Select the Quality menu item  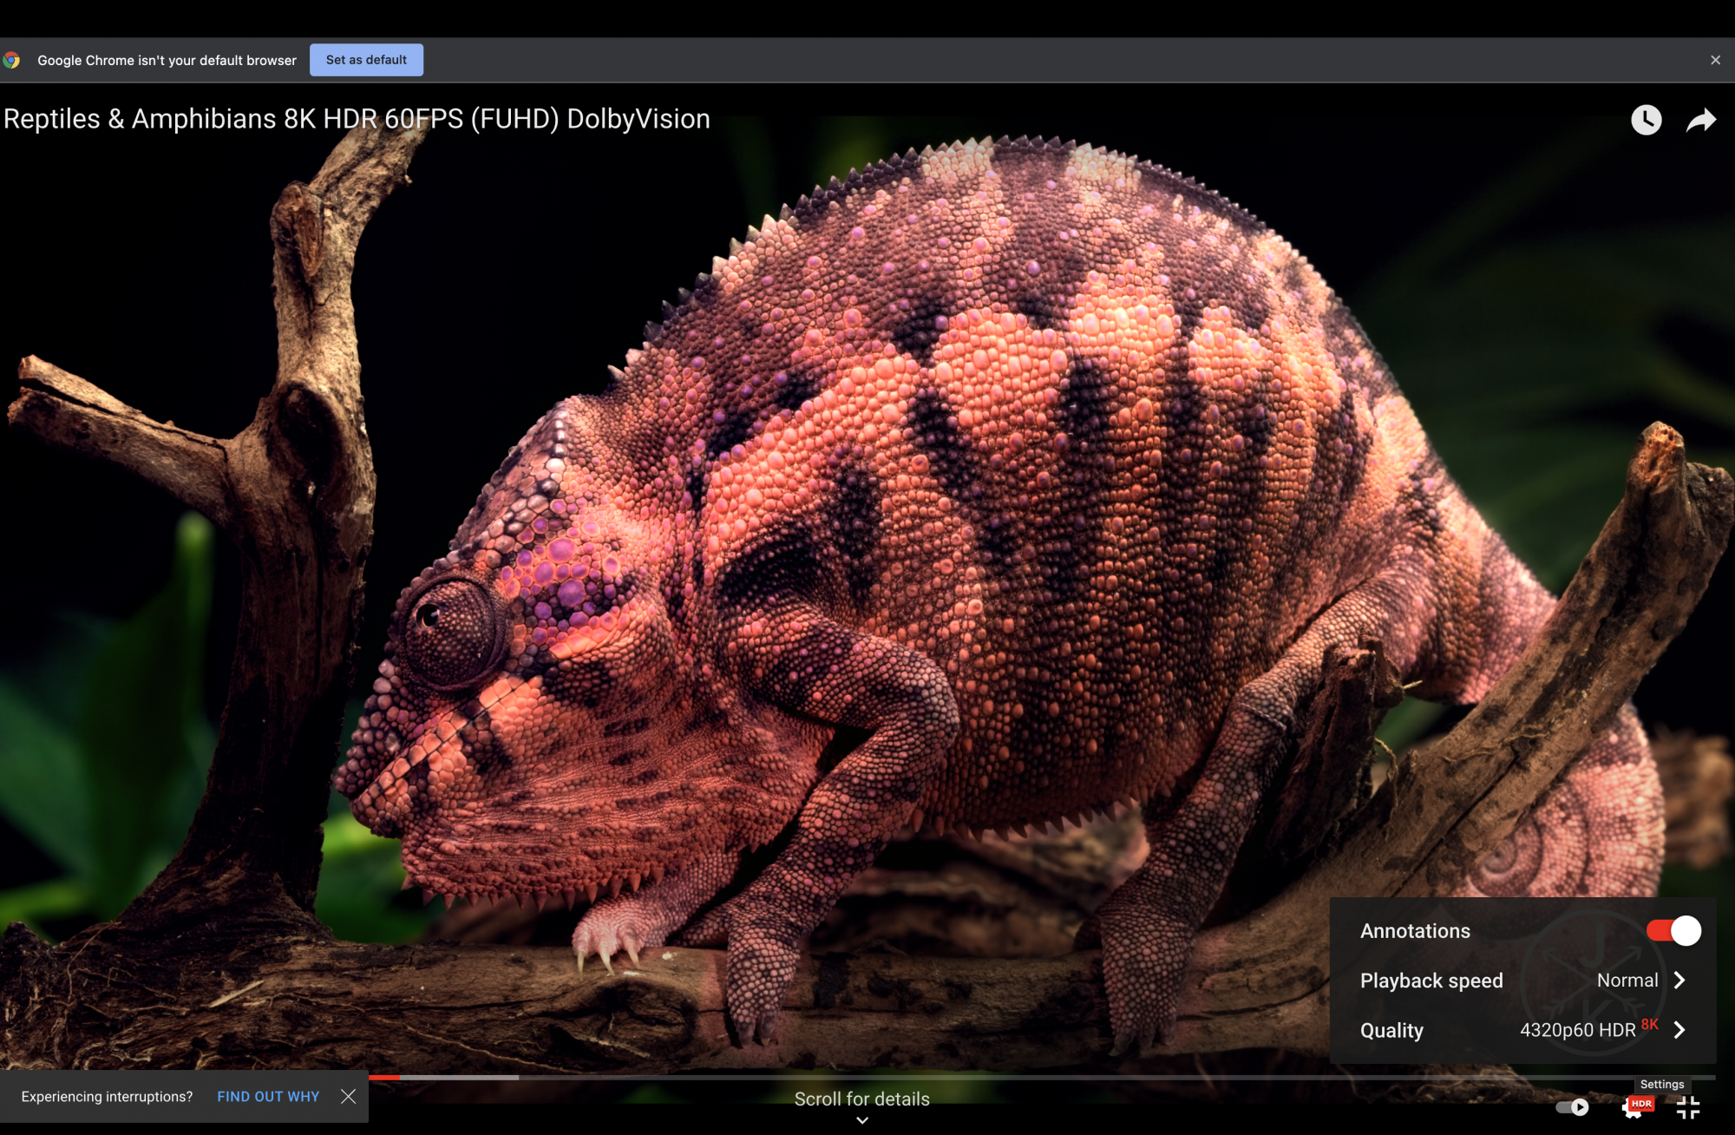(1391, 1030)
